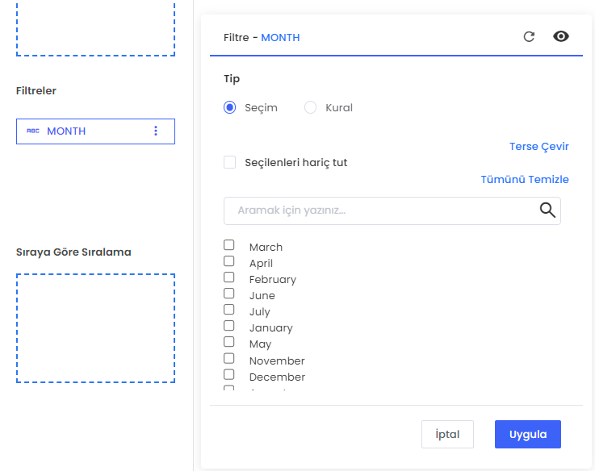595x471 pixels.
Task: Click the refresh icon in filter header
Action: 529,36
